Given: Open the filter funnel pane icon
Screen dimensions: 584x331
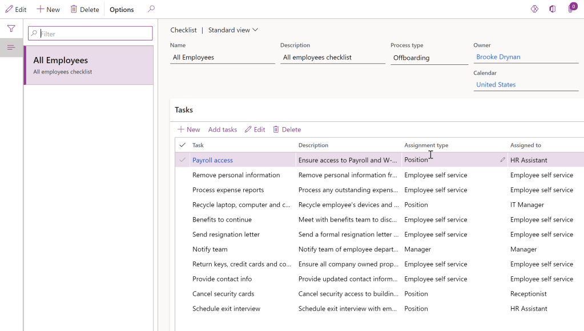Looking at the screenshot, I should 11,28.
